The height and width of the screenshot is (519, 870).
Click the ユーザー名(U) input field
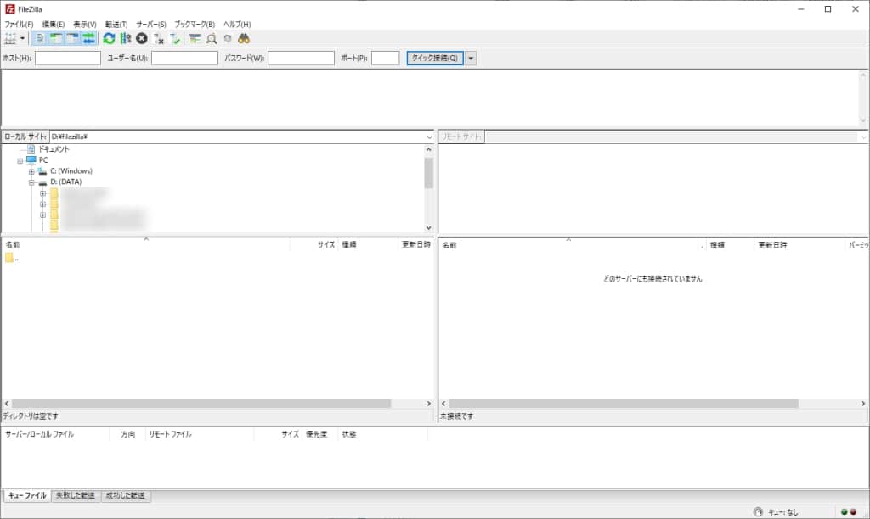click(184, 59)
